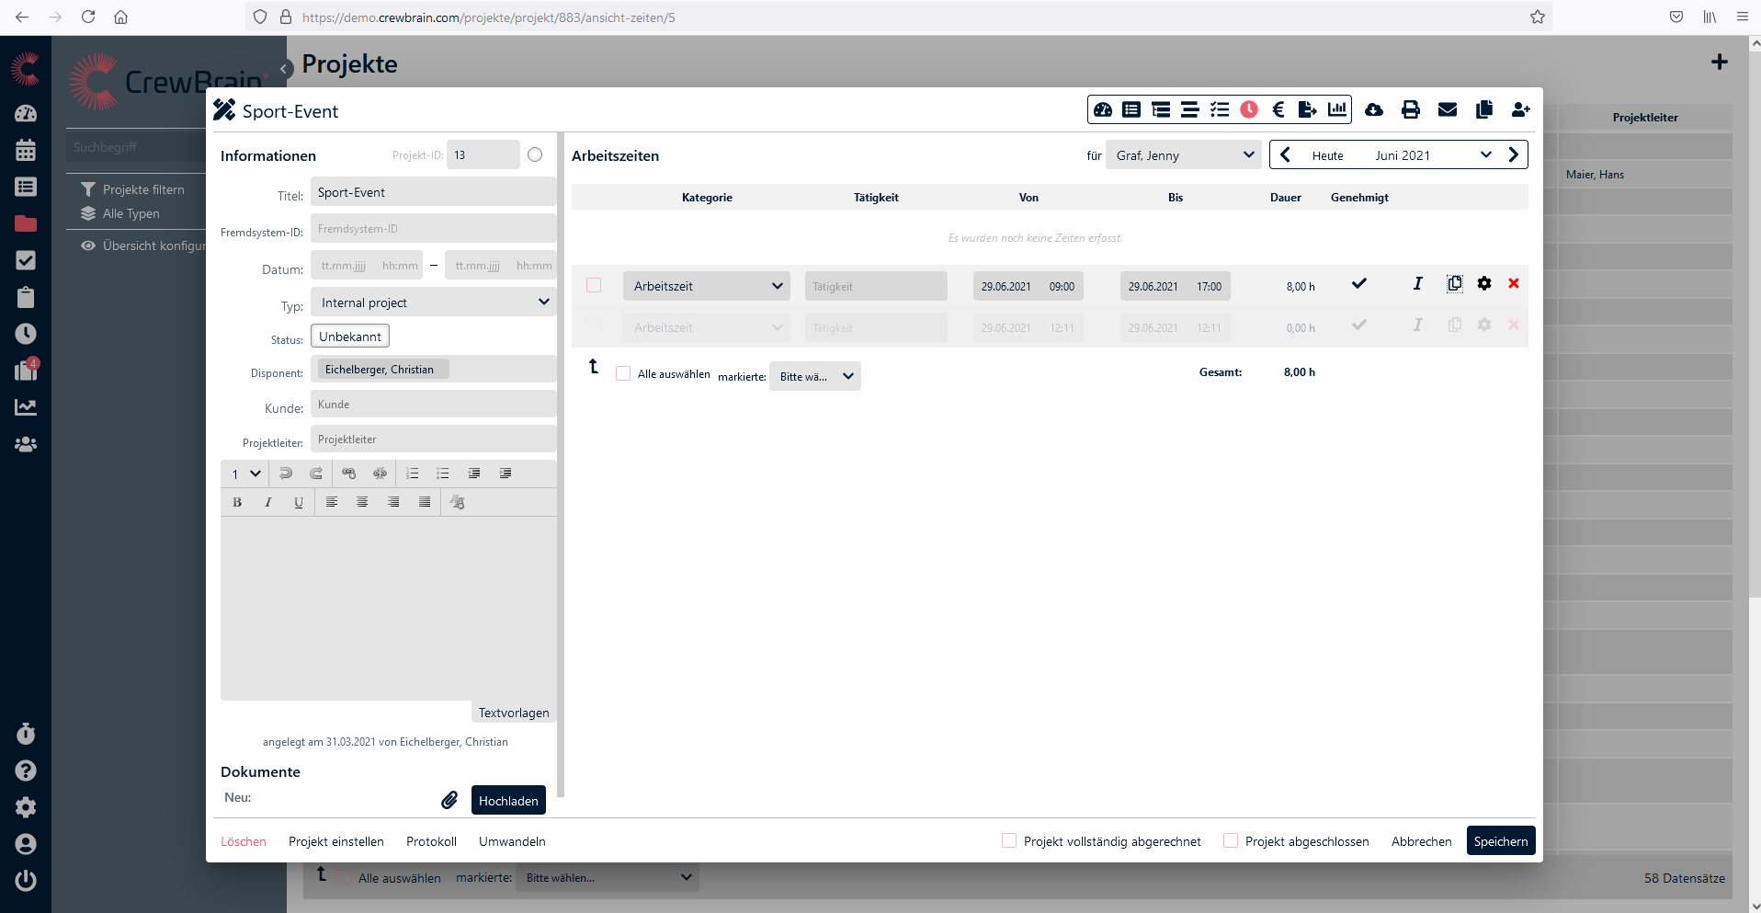
Task: Click the red clock working-times icon
Action: tap(1248, 109)
